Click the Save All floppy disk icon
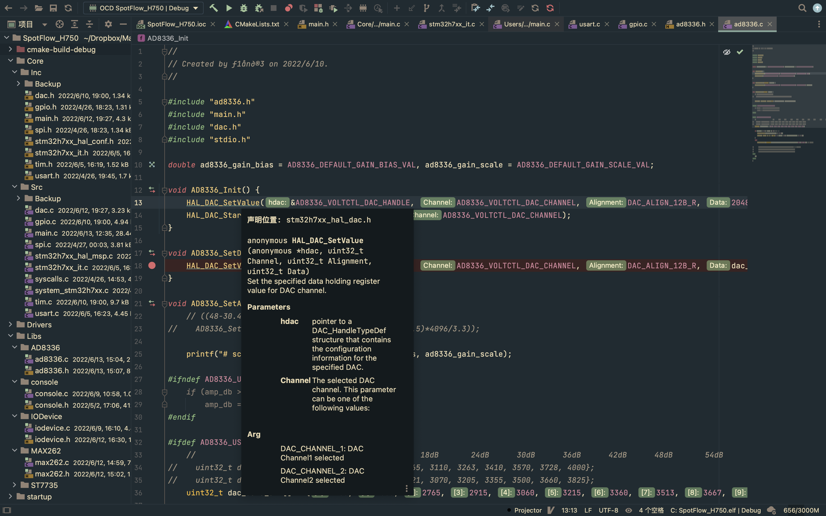Image resolution: width=826 pixels, height=516 pixels. point(53,8)
